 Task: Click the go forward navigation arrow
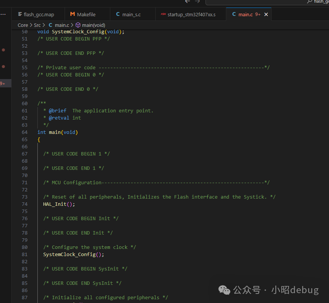tap(198, 2)
